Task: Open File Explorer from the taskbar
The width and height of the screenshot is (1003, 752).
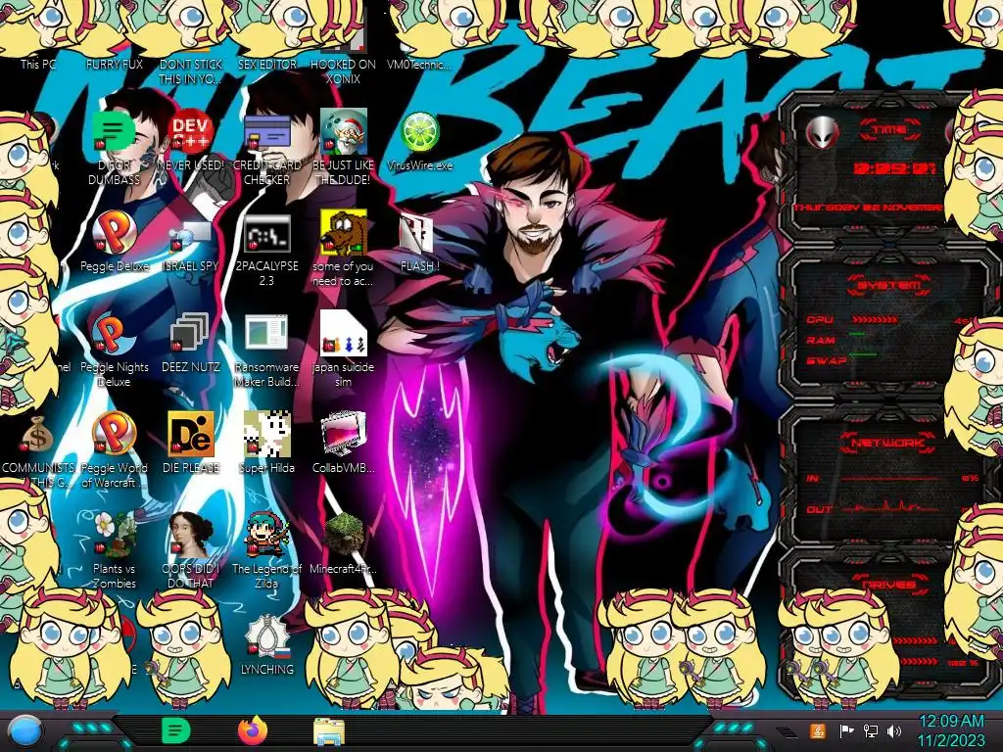Action: click(329, 731)
